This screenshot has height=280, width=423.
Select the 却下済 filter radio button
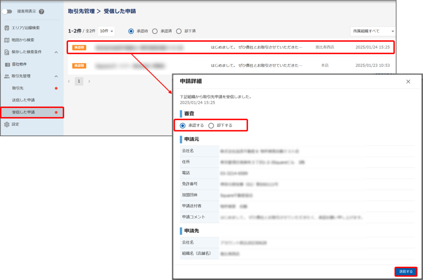[x=179, y=31]
